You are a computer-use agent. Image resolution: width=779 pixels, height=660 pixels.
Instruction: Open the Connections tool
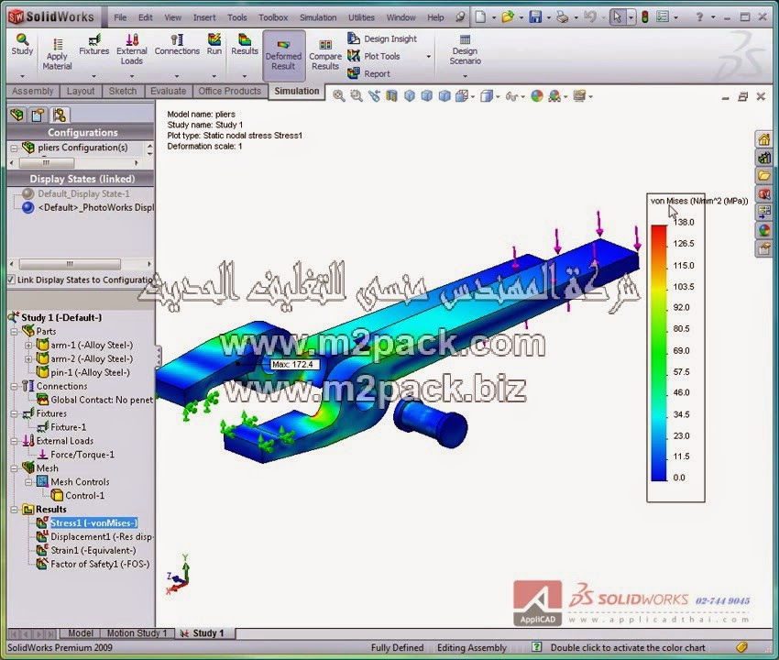[177, 45]
